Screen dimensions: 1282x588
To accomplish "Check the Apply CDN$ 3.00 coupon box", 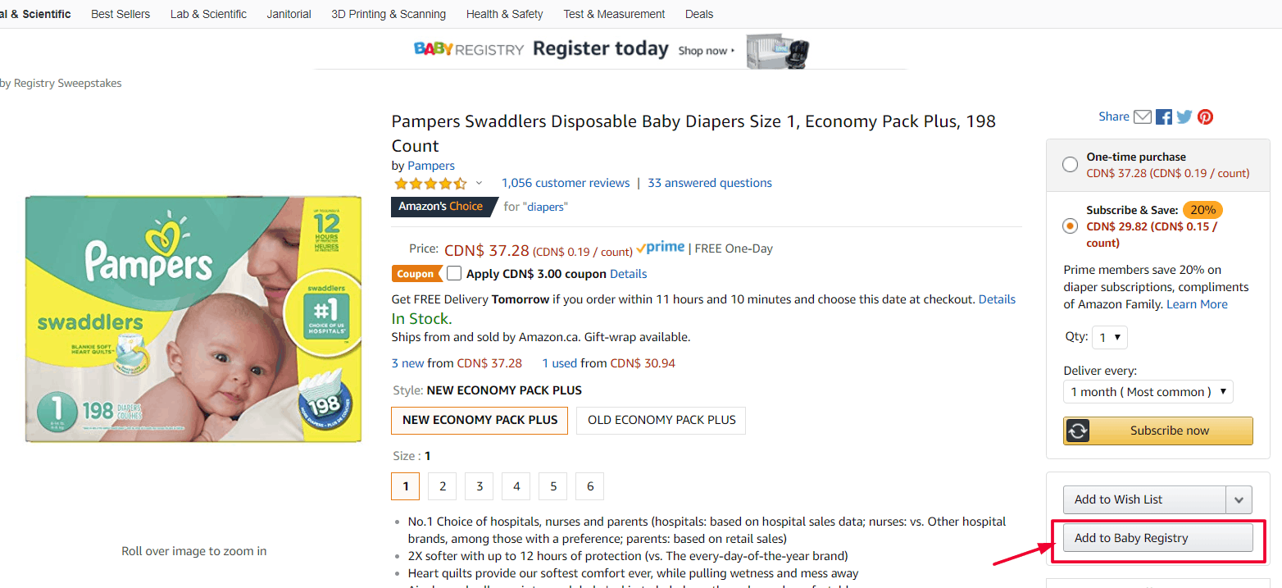I will click(454, 274).
